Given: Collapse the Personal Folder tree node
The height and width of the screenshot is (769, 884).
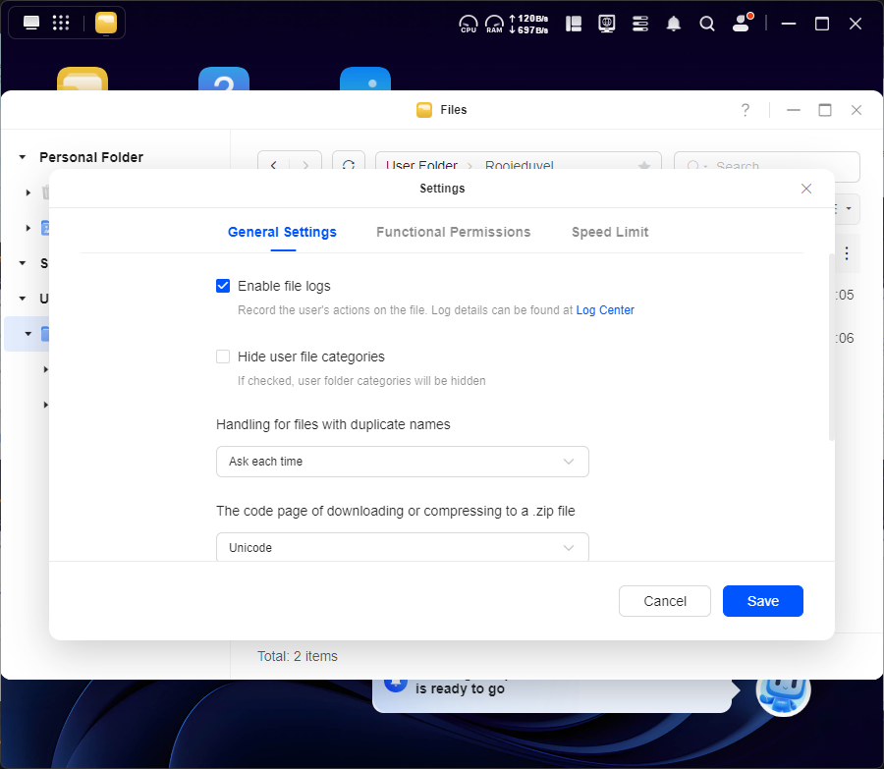Looking at the screenshot, I should coord(23,157).
